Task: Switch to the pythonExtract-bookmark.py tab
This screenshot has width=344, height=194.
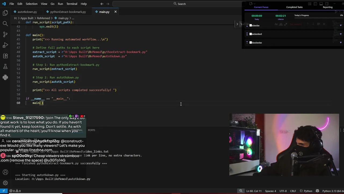Action: [x=68, y=12]
